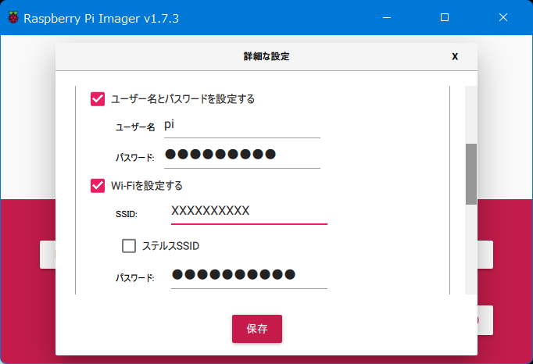Close the Raspberry Pi Imager window
Viewport: 533px width, 364px height.
tap(503, 17)
